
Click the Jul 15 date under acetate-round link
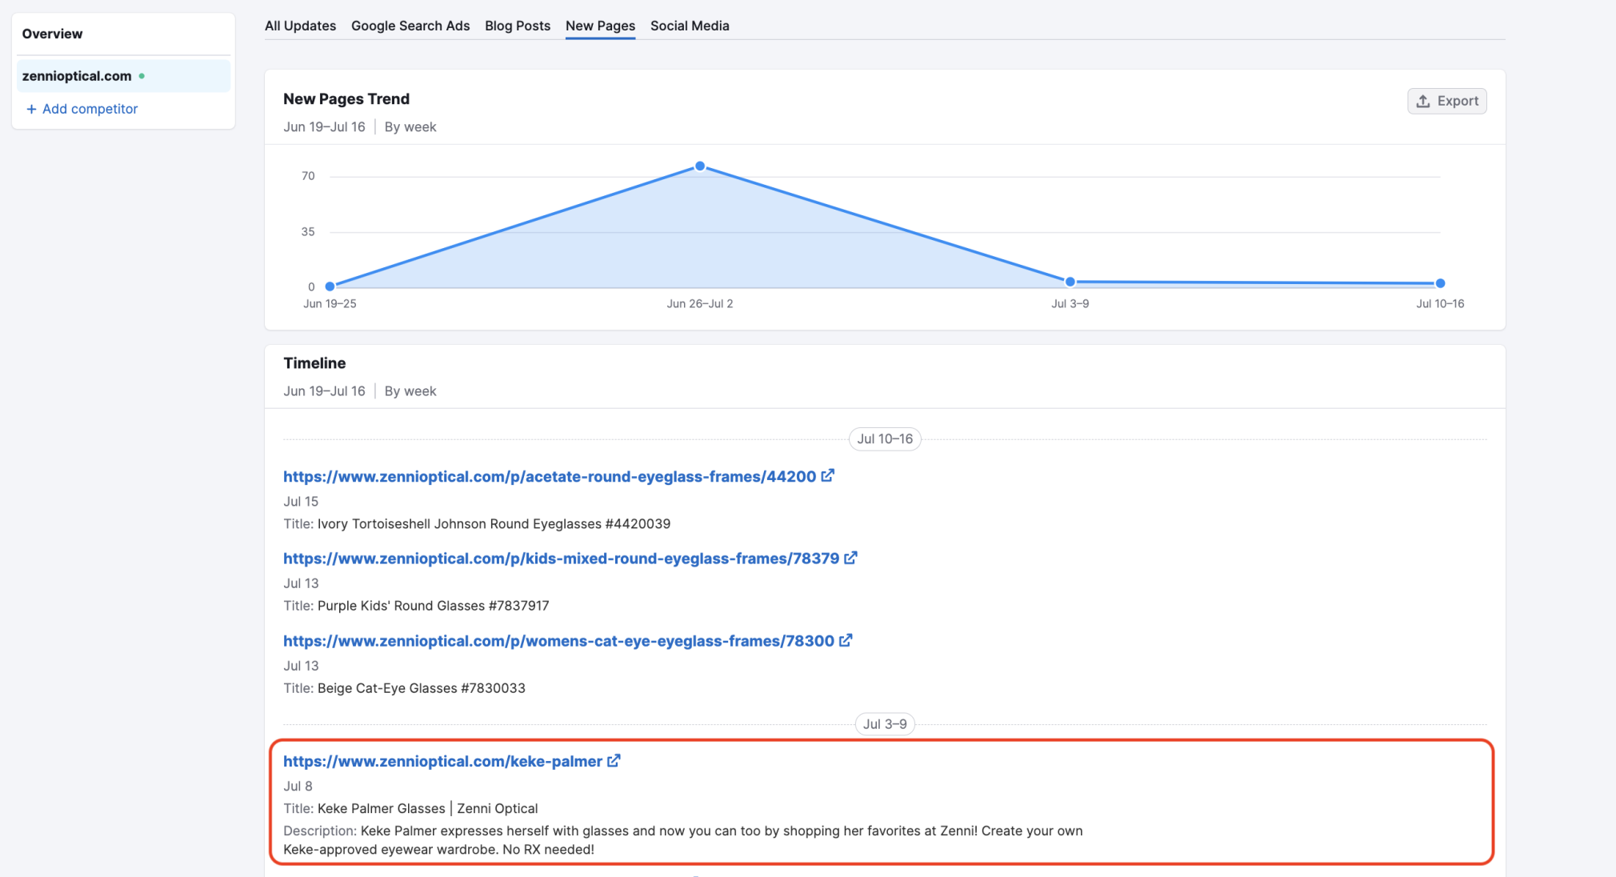pyautogui.click(x=301, y=501)
